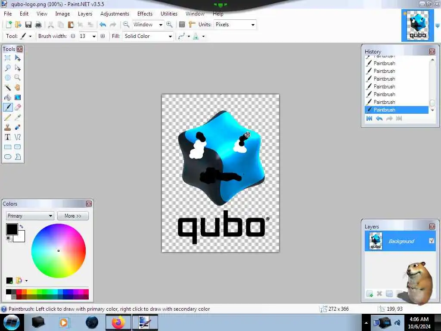Screen dimensions: 441x331
Task: Open the Effects menu
Action: click(x=145, y=14)
